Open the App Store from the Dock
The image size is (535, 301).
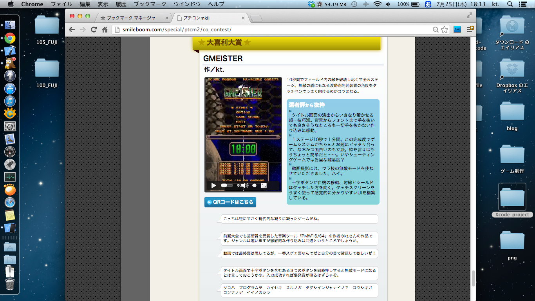[10, 88]
